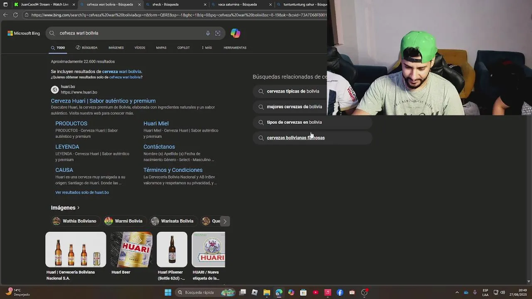Open the YouTube red taskbar icon
Viewport: 532px width, 299px height.
point(315,292)
